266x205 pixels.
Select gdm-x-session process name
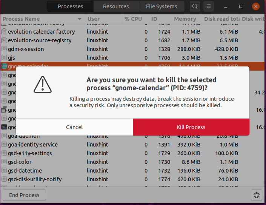26,49
